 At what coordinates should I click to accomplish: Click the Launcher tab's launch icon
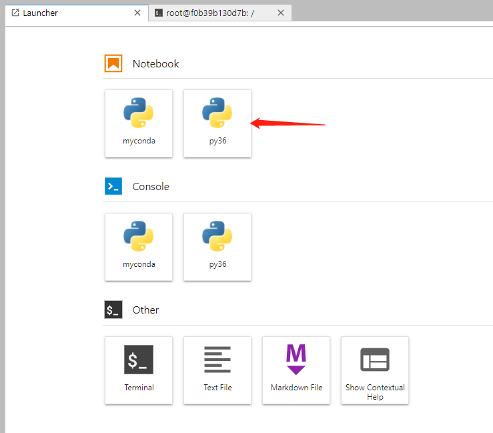[15, 13]
